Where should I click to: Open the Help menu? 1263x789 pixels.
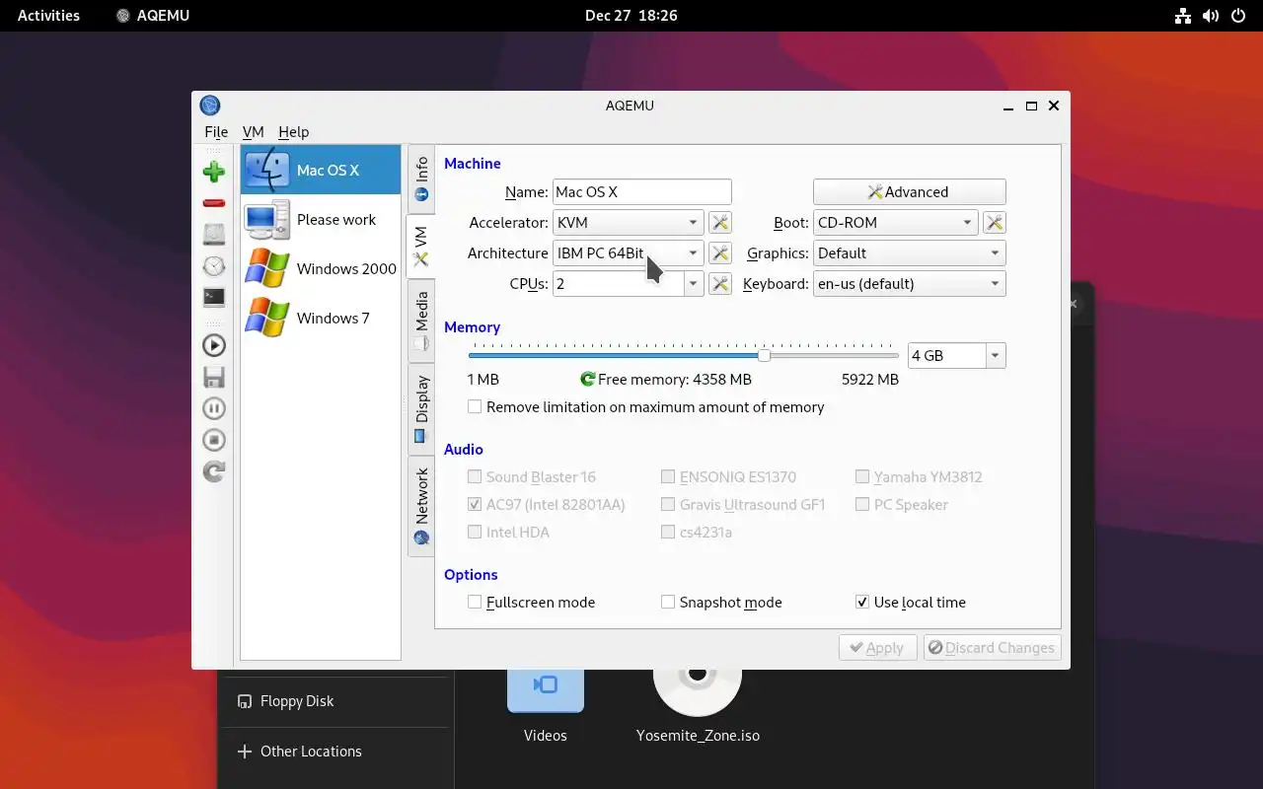293,131
